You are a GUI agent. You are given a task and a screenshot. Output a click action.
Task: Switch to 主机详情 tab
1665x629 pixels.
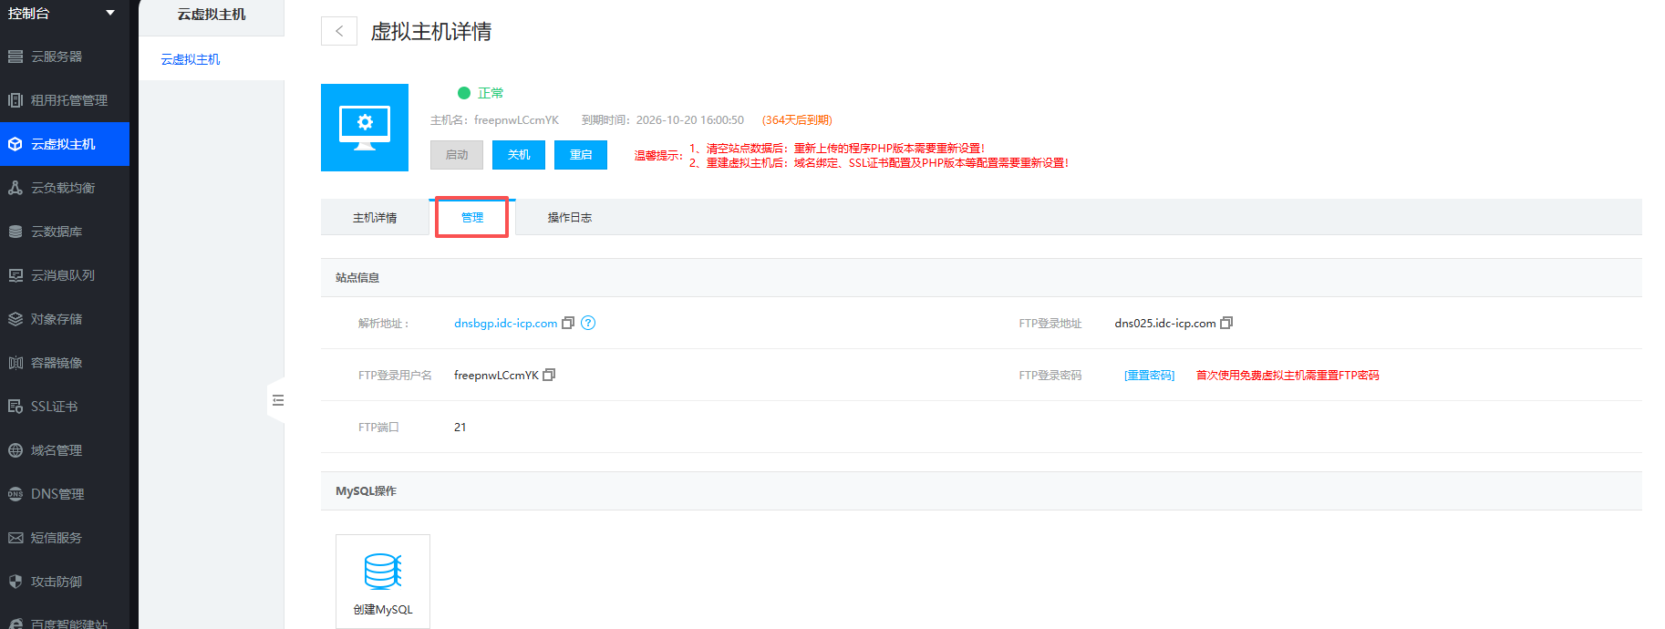(x=375, y=218)
